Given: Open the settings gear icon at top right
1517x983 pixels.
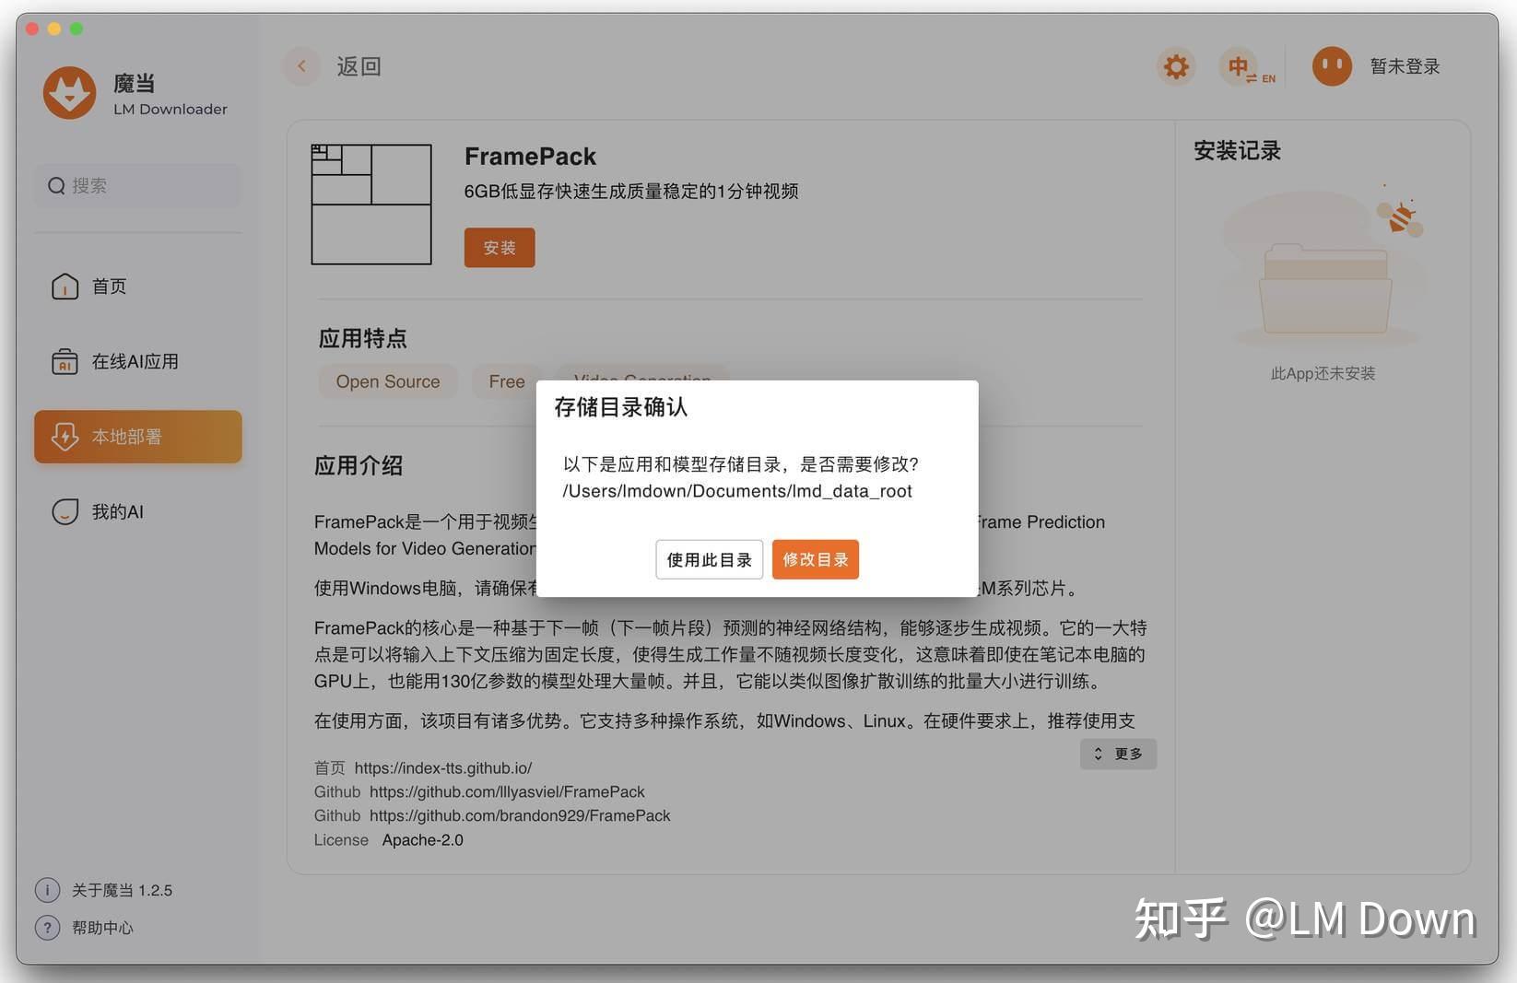Looking at the screenshot, I should pyautogui.click(x=1175, y=66).
